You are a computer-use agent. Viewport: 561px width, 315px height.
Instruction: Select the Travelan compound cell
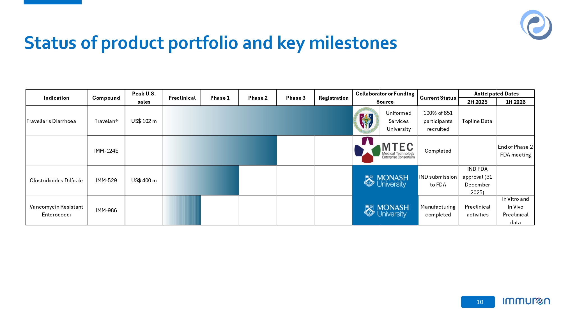[106, 121]
